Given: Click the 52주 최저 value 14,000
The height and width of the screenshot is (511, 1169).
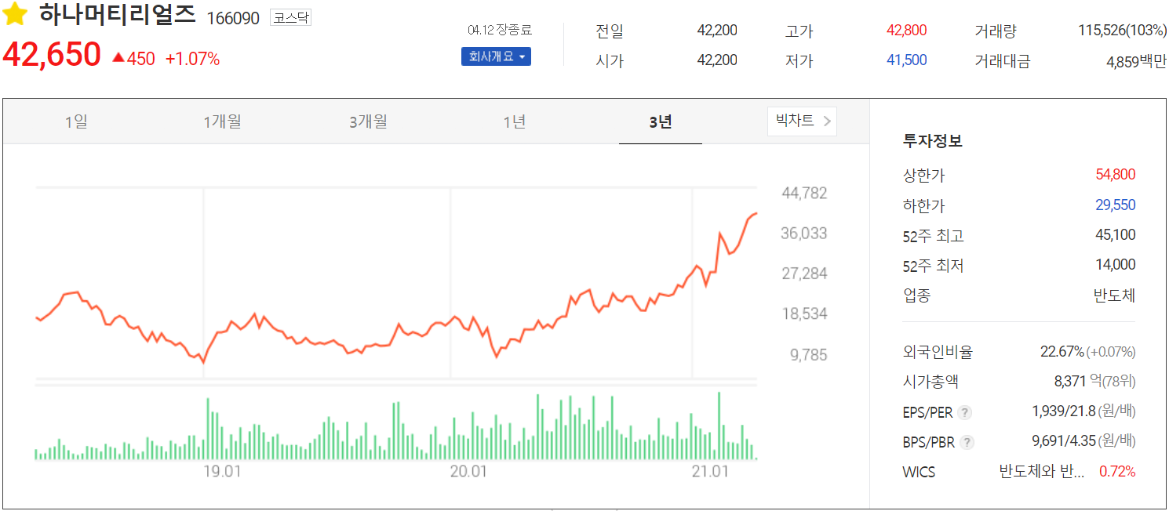Looking at the screenshot, I should click(1115, 265).
